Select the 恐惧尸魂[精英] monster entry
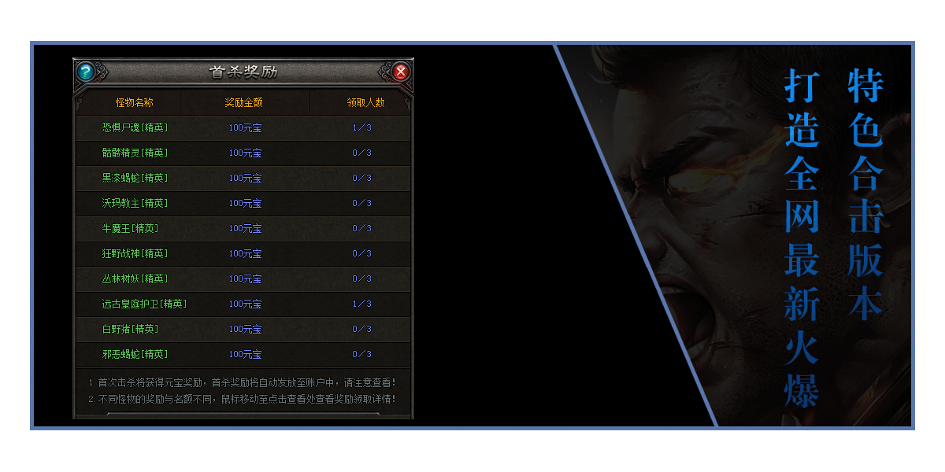The image size is (945, 472). pos(135,127)
